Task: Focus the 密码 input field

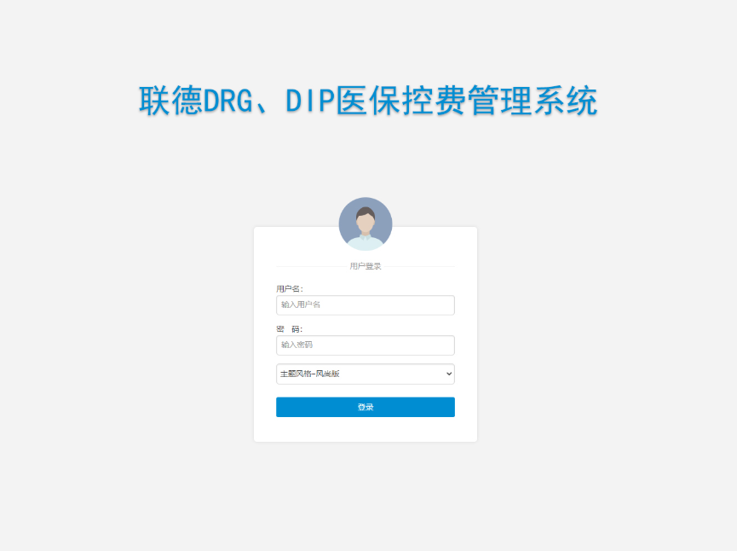Action: coord(366,345)
